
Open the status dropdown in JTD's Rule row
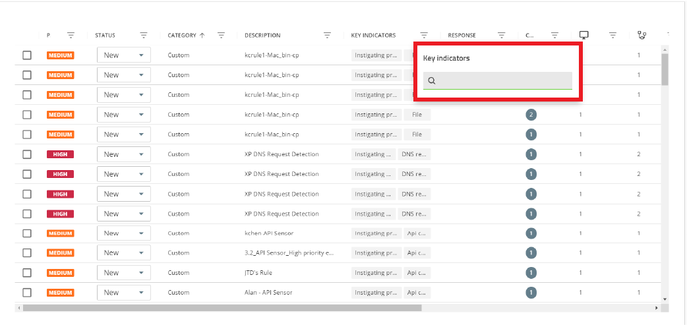(x=124, y=273)
